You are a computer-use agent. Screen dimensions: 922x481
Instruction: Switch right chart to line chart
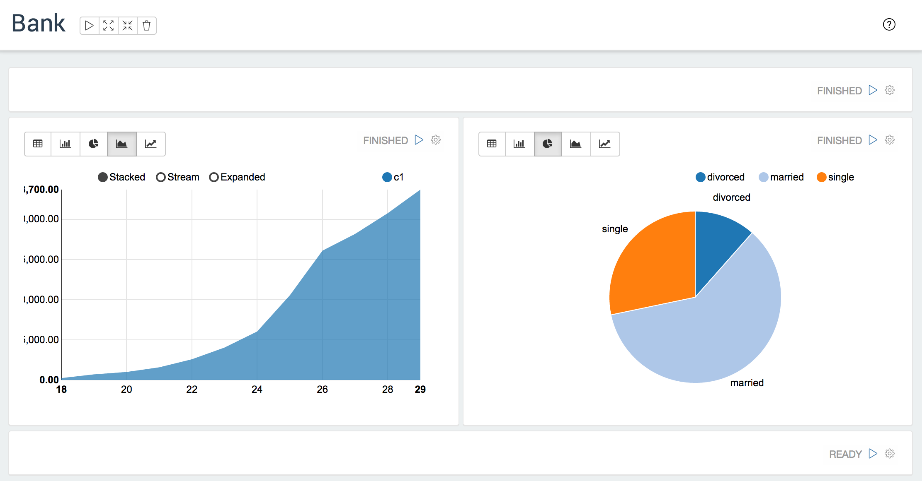click(604, 144)
